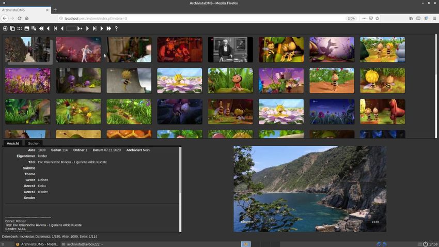Image resolution: width=439 pixels, height=247 pixels.
Task: Open new browser tab with plus button
Action: 55,10
